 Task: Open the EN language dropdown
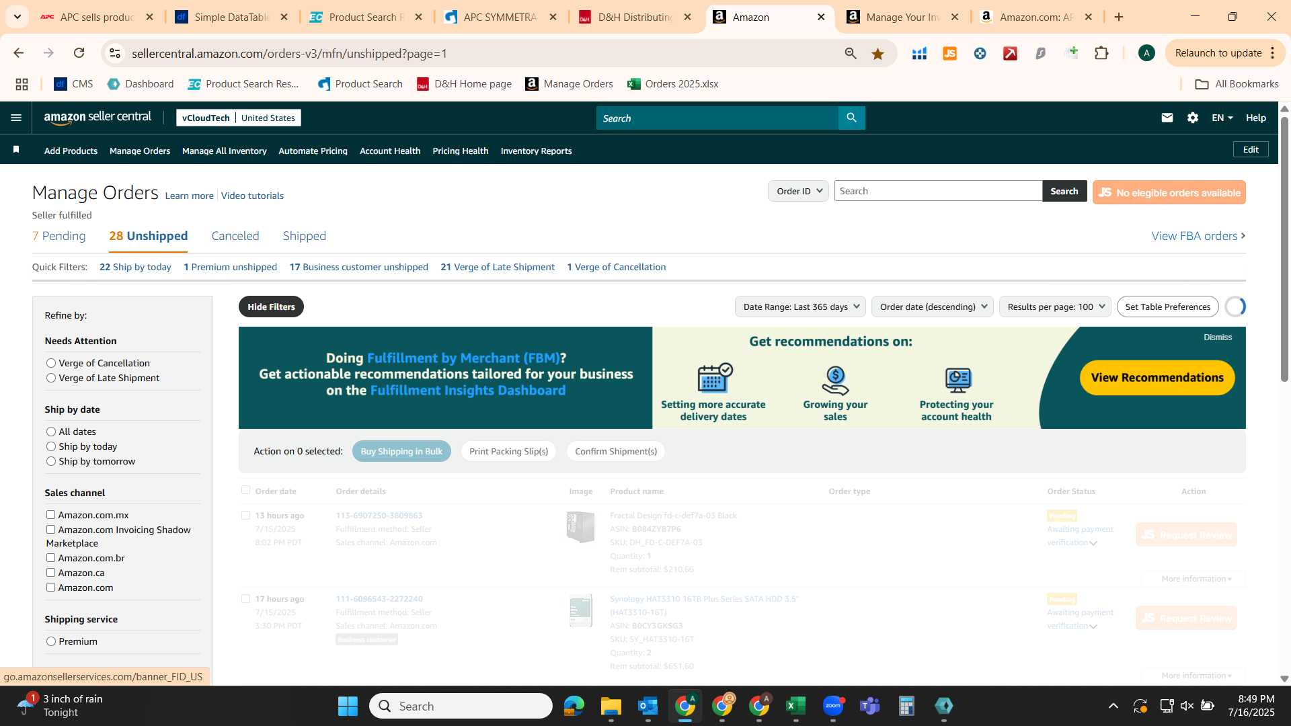click(1222, 118)
